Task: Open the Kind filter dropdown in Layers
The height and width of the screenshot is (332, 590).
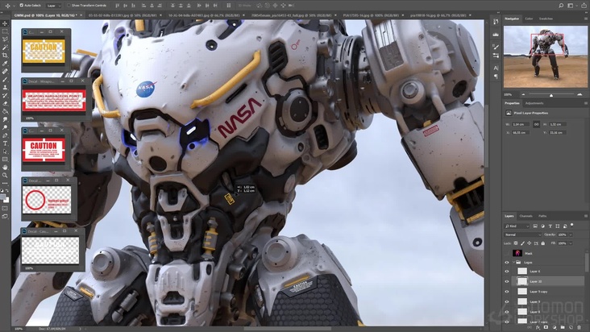Action: [517, 226]
